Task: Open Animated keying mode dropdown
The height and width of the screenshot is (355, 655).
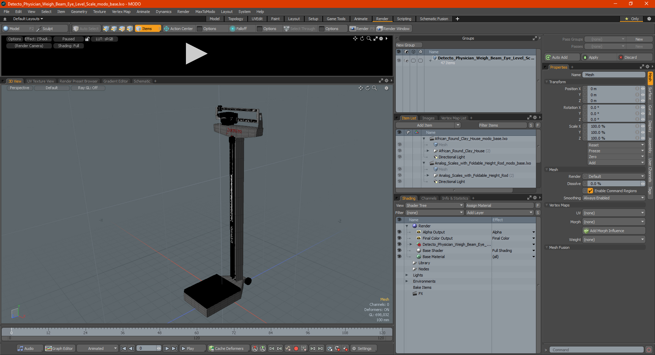Action: (x=98, y=349)
